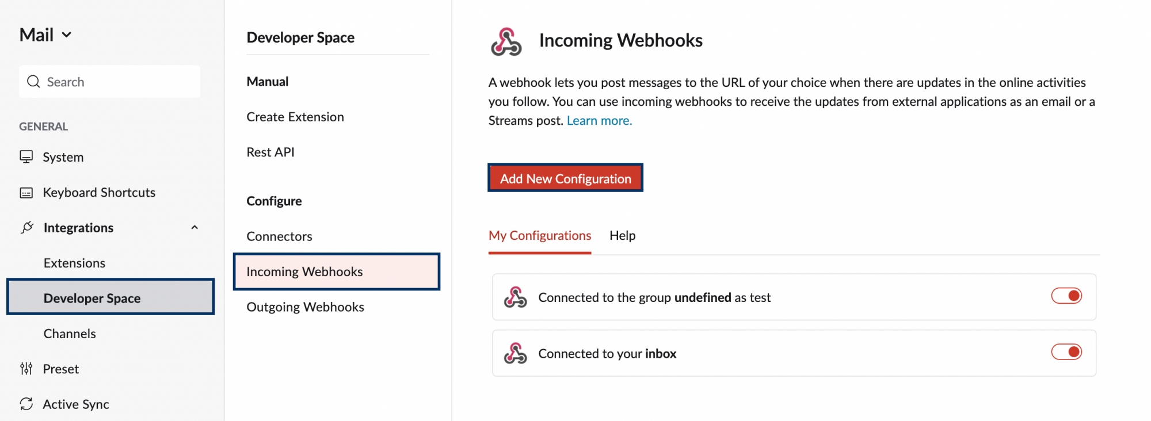Toggle off the inbox webhook connection
This screenshot has height=421, width=1151.
[x=1066, y=351]
